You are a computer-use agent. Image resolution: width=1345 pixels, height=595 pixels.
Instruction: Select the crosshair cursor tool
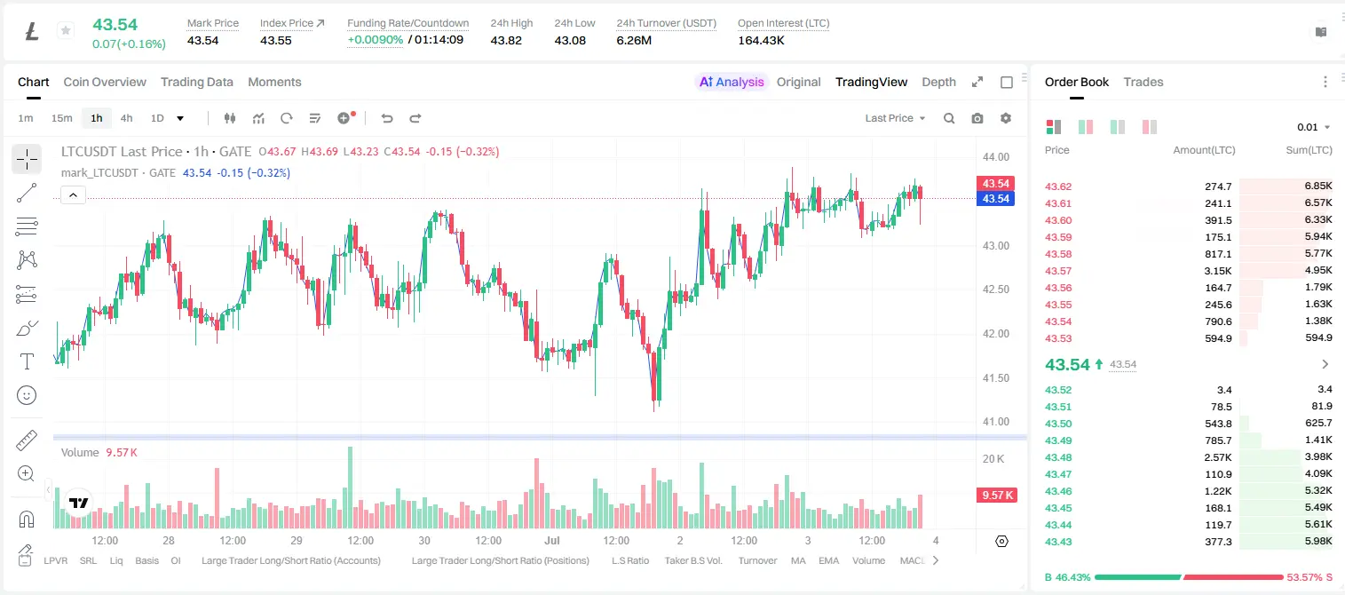(x=27, y=159)
